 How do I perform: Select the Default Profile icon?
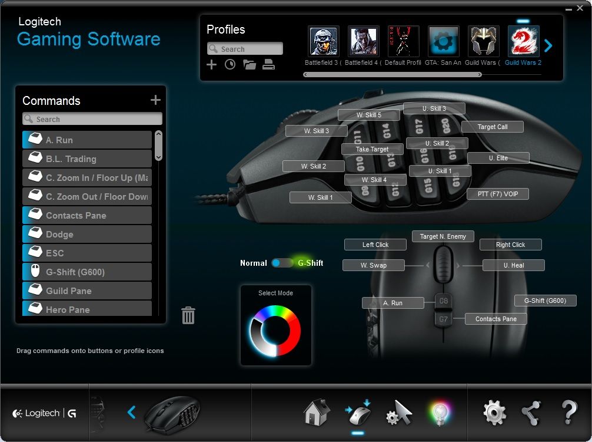click(403, 41)
